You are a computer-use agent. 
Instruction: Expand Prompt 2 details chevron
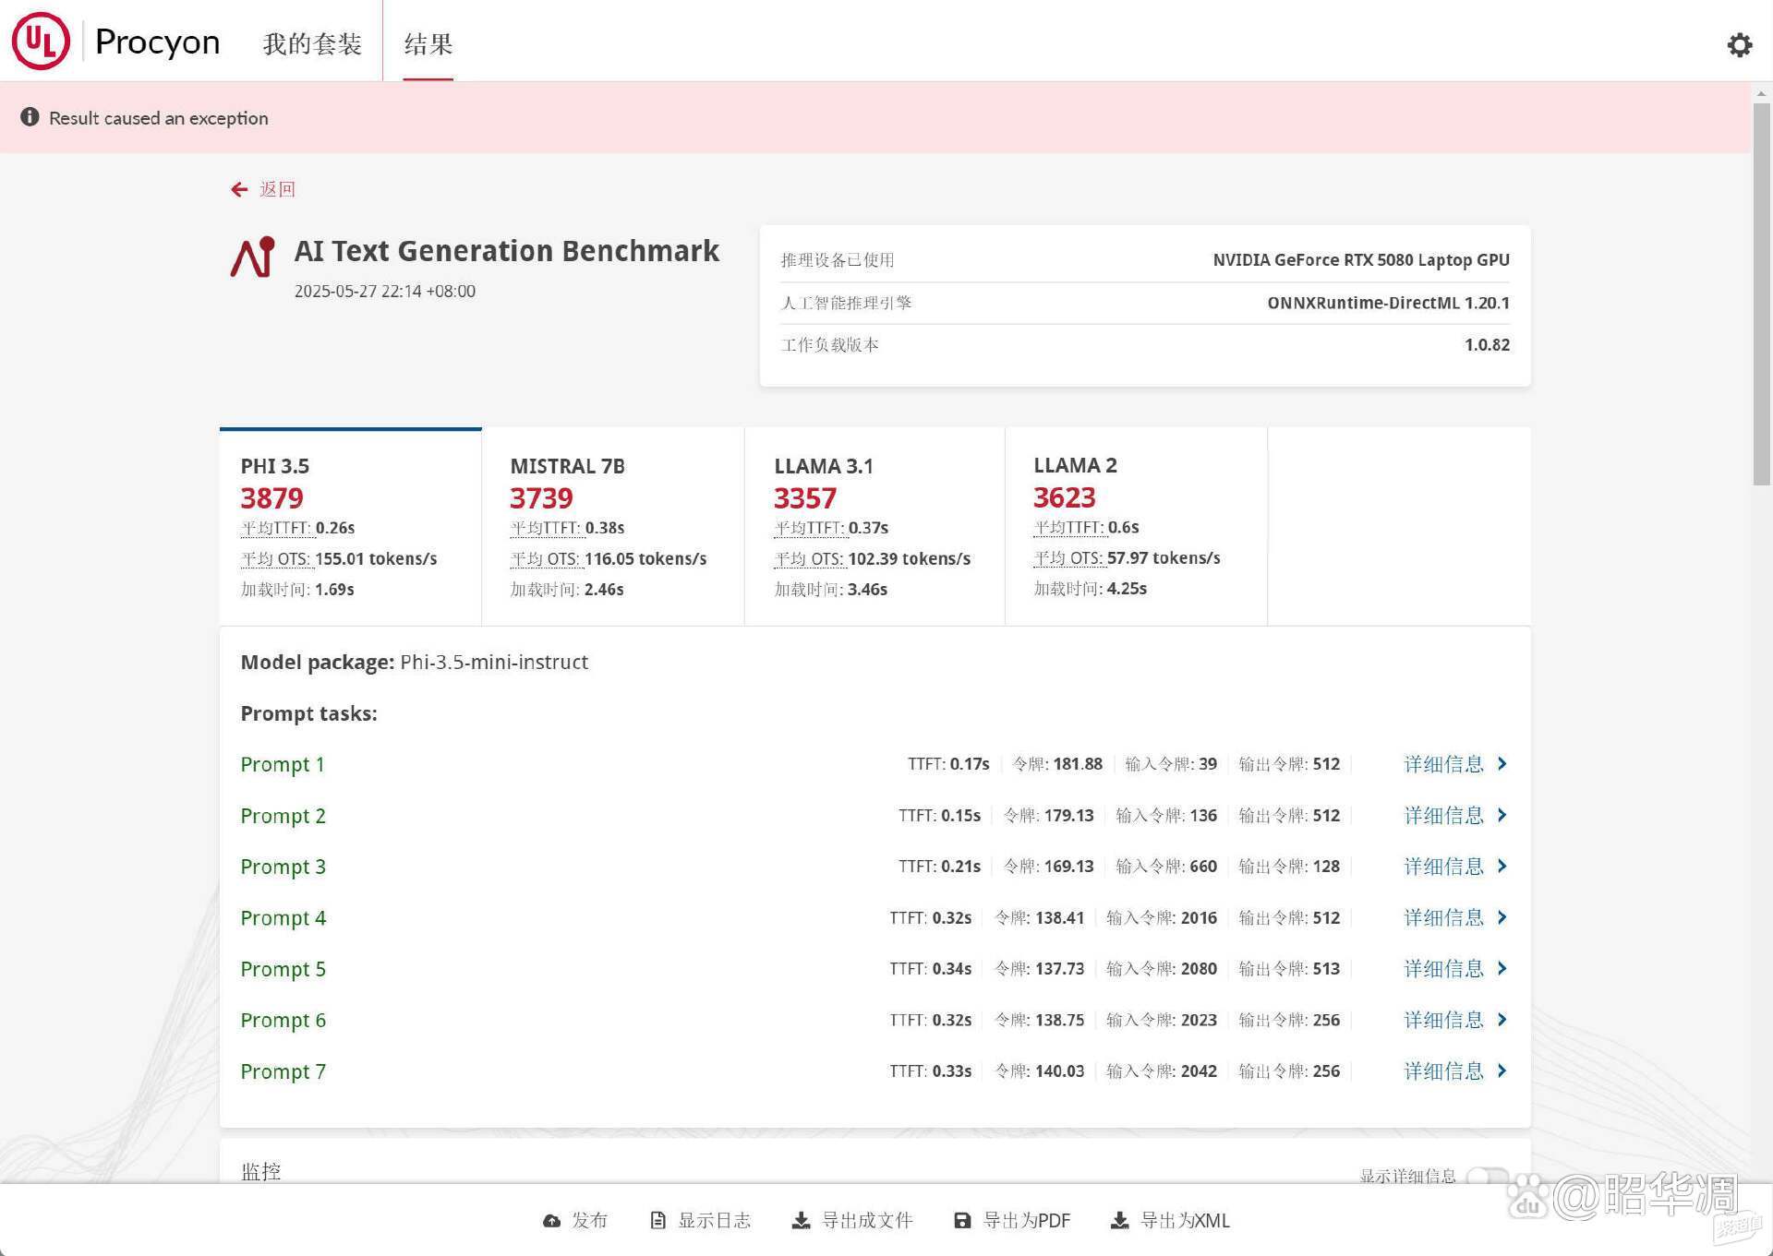1502,815
